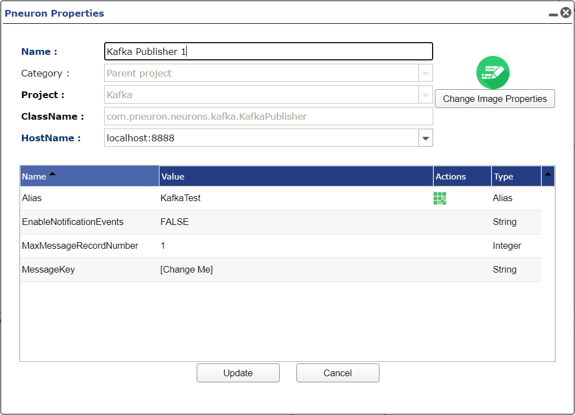Click the Alias type cell
The width and height of the screenshot is (575, 415).
(x=502, y=198)
